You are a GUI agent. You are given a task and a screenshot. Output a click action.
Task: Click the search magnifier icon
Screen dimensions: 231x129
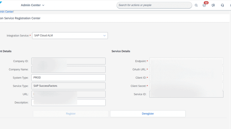coord(196,5)
